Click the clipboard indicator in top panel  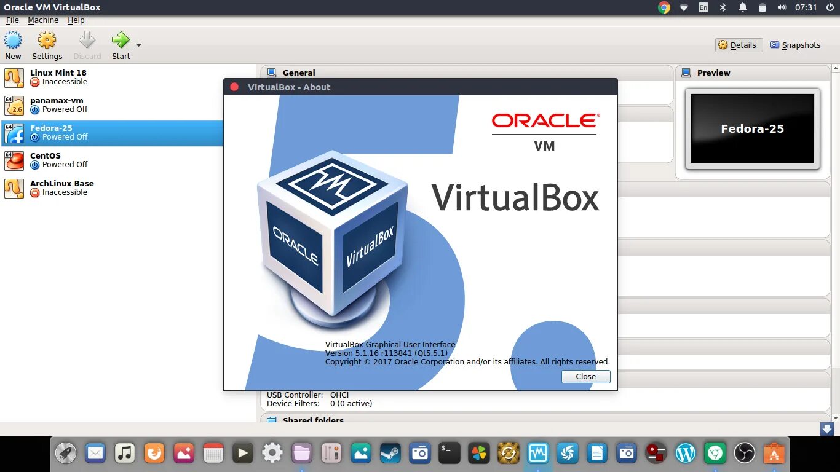click(763, 7)
